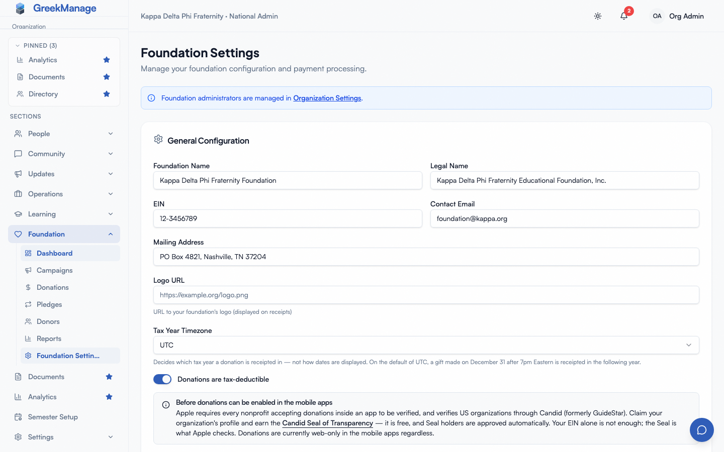
Task: Unpin Analytics star in pinned list
Action: tap(107, 60)
